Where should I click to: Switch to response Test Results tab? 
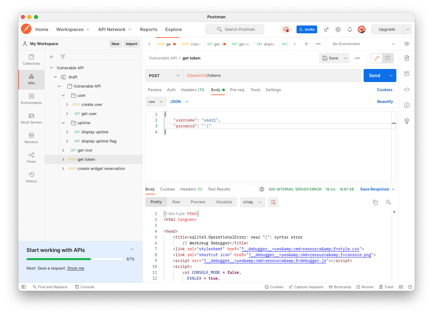219,189
